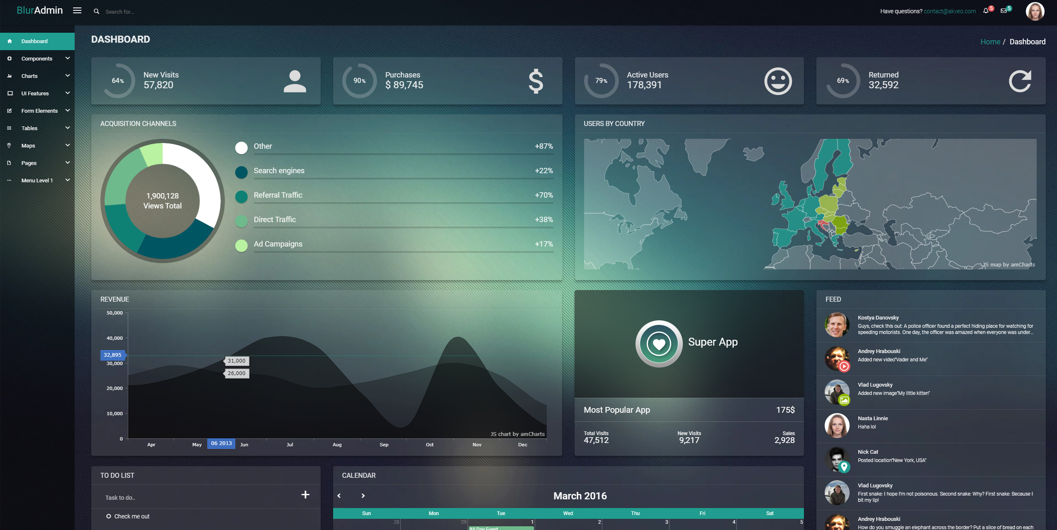Screen dimensions: 1057x530
Task: Check the 'Check me out' todo item
Action: pos(109,516)
